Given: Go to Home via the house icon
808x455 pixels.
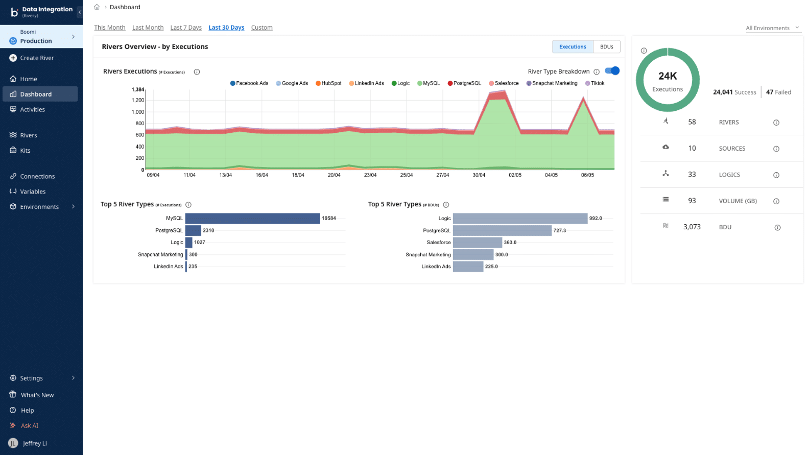Looking at the screenshot, I should click(x=13, y=79).
